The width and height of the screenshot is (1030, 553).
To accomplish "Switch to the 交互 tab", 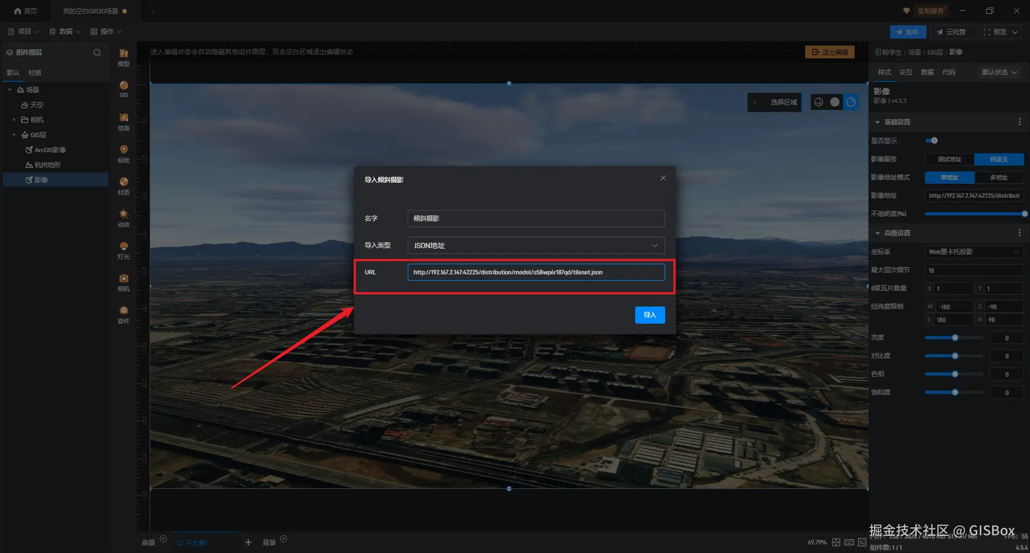I will click(906, 72).
